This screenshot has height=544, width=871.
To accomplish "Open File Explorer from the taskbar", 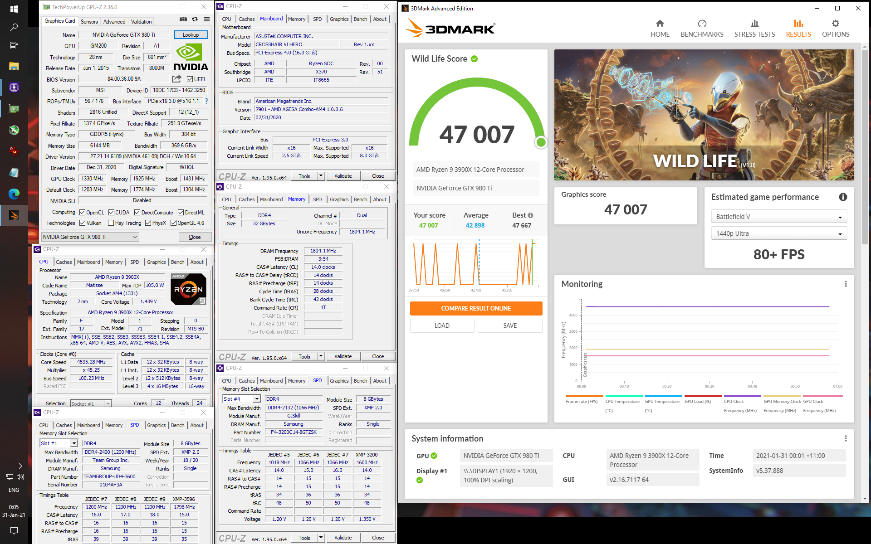I will 14,66.
